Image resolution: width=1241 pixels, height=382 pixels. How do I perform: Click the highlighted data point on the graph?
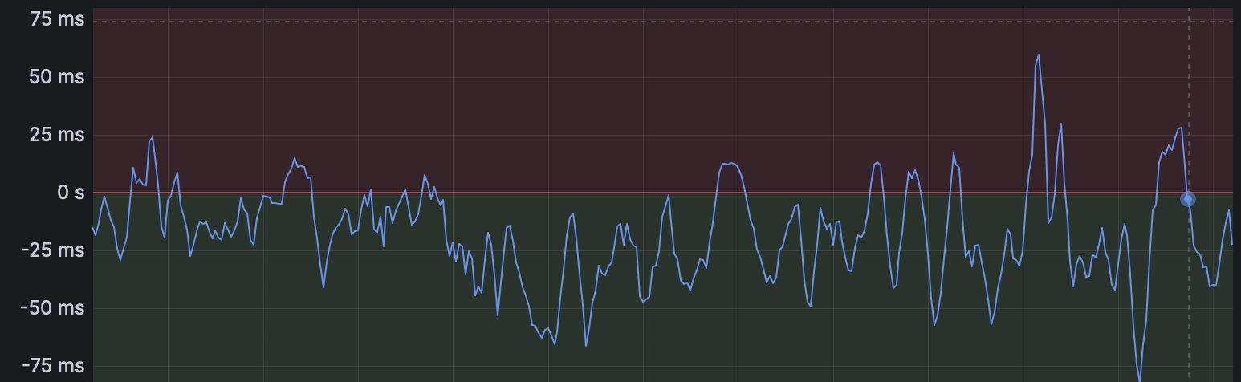pos(1188,199)
